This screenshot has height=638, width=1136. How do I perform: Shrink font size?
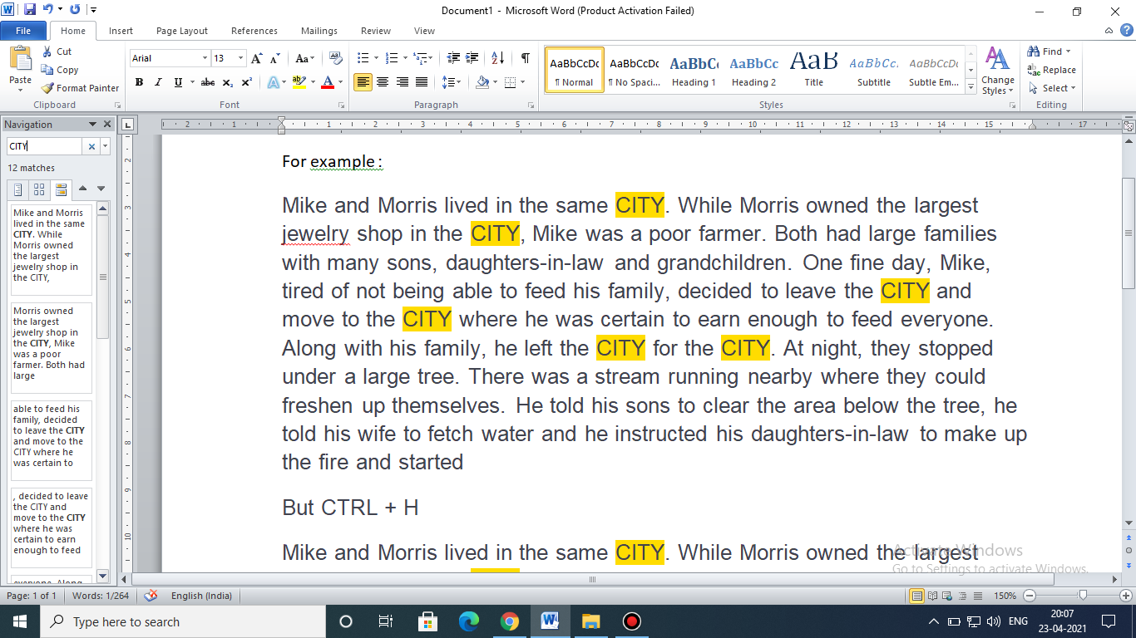pyautogui.click(x=274, y=58)
